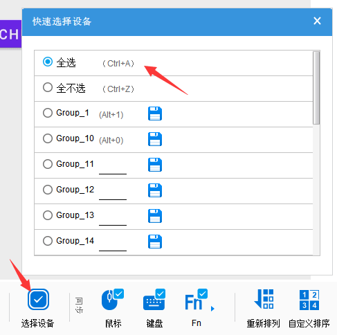
Task: Open 自定义排序 custom sort icon
Action: (309, 300)
